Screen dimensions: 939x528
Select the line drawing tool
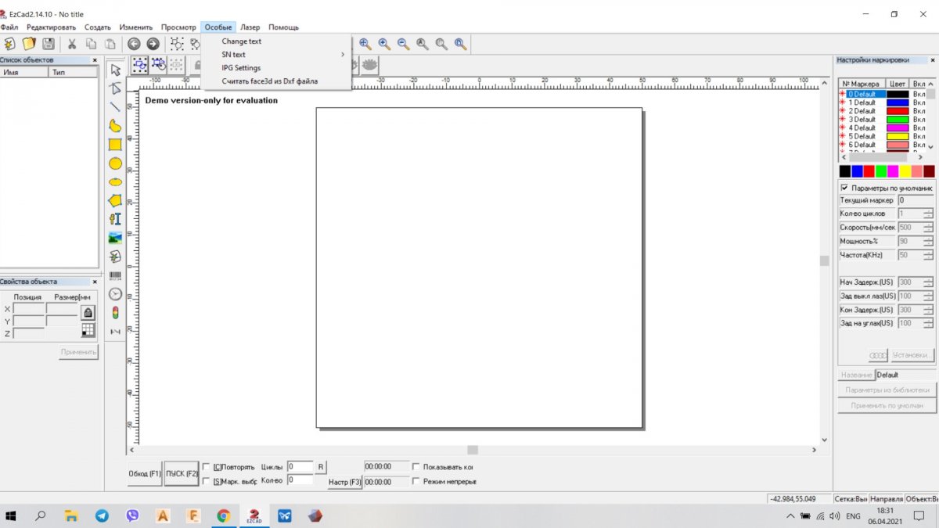pos(115,106)
